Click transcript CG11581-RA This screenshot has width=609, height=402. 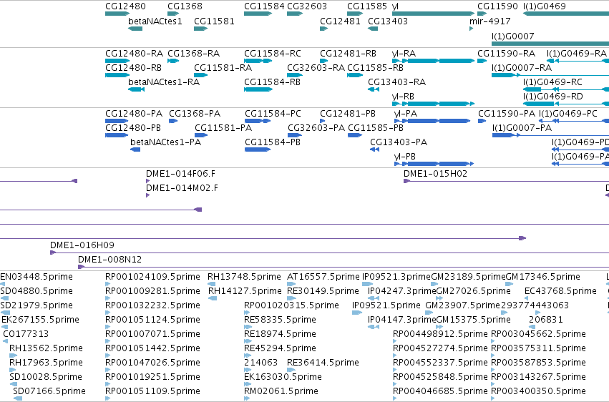point(201,75)
